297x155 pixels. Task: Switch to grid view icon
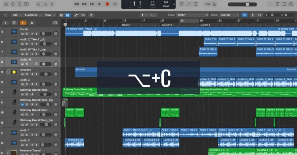(x=61, y=15)
